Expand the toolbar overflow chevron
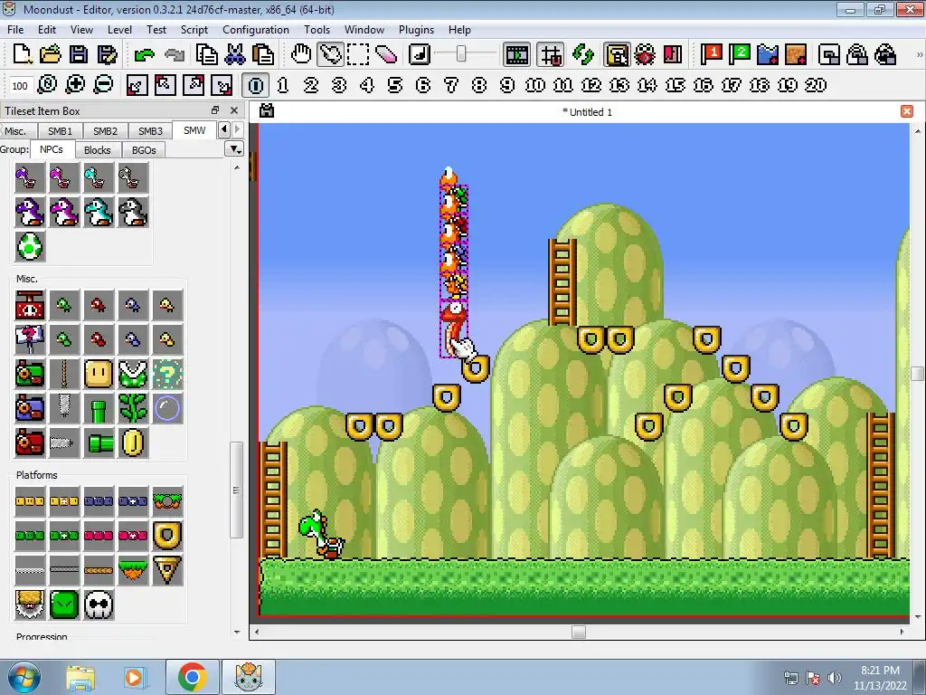This screenshot has height=695, width=926. (x=919, y=55)
